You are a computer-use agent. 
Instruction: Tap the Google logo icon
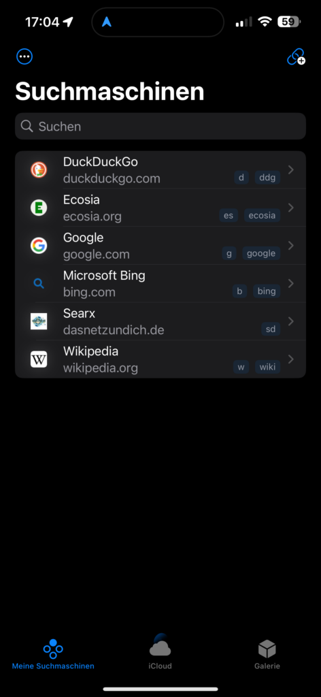click(x=39, y=245)
